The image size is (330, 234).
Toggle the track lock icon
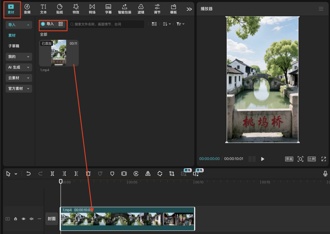(x=16, y=219)
